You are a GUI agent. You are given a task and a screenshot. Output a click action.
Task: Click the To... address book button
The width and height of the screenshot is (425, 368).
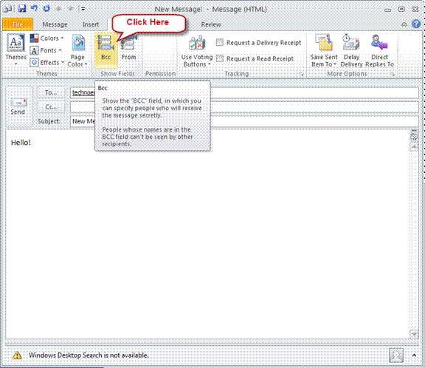pos(51,92)
